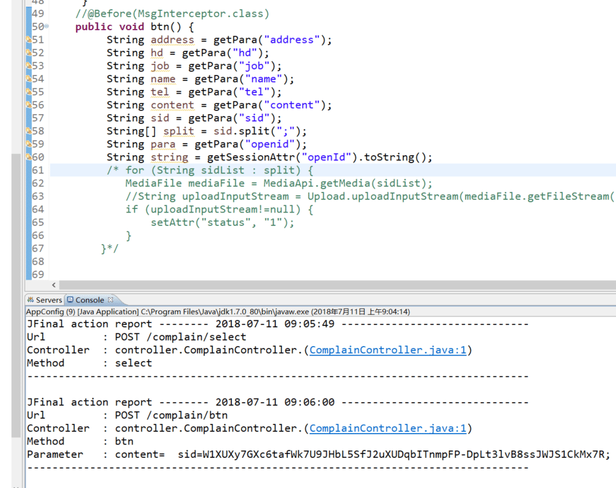Image resolution: width=616 pixels, height=488 pixels.
Task: Click warning marker on line 58
Action: coord(28,130)
